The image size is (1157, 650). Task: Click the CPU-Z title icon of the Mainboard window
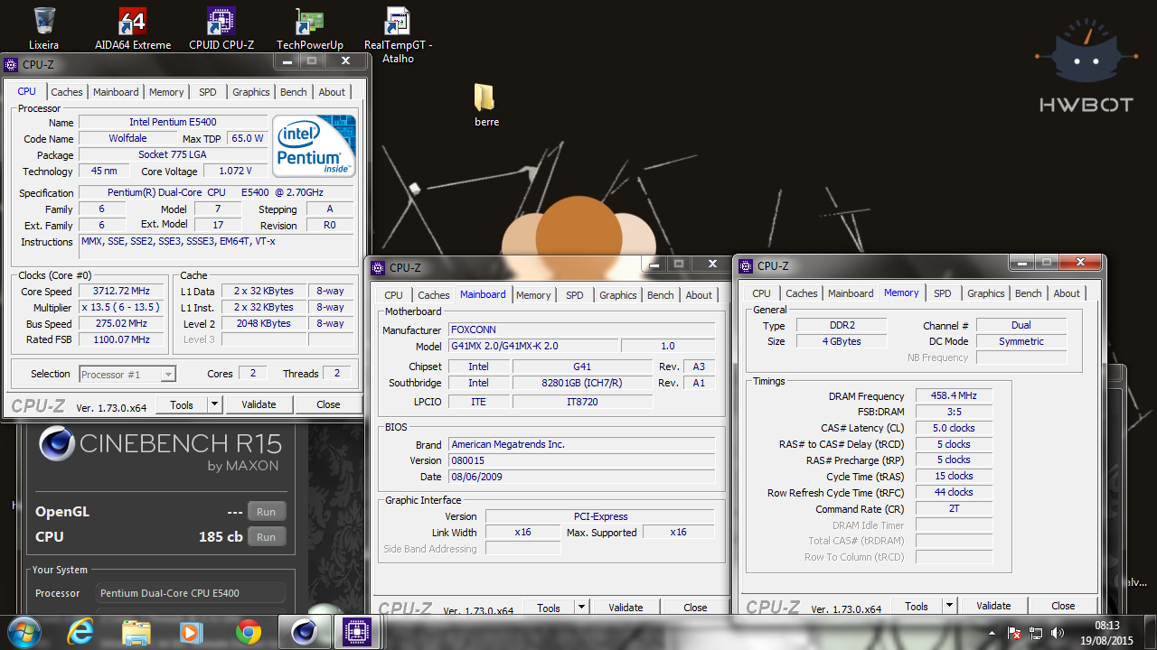379,267
